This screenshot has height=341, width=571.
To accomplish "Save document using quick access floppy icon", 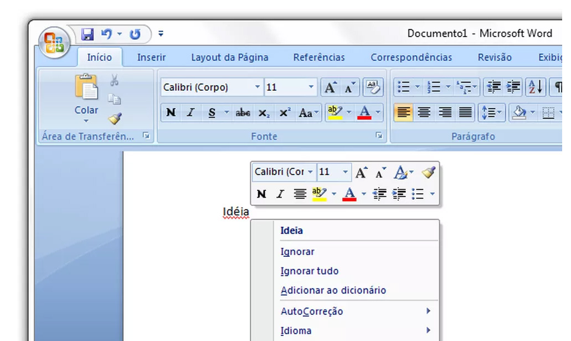I will tap(88, 34).
